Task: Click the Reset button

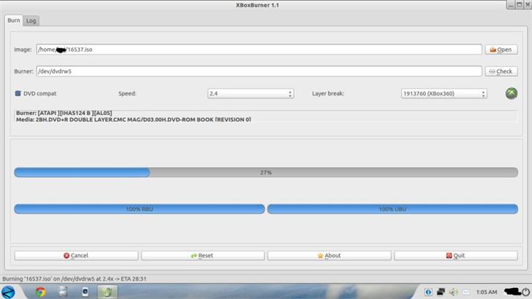Action: tap(202, 255)
